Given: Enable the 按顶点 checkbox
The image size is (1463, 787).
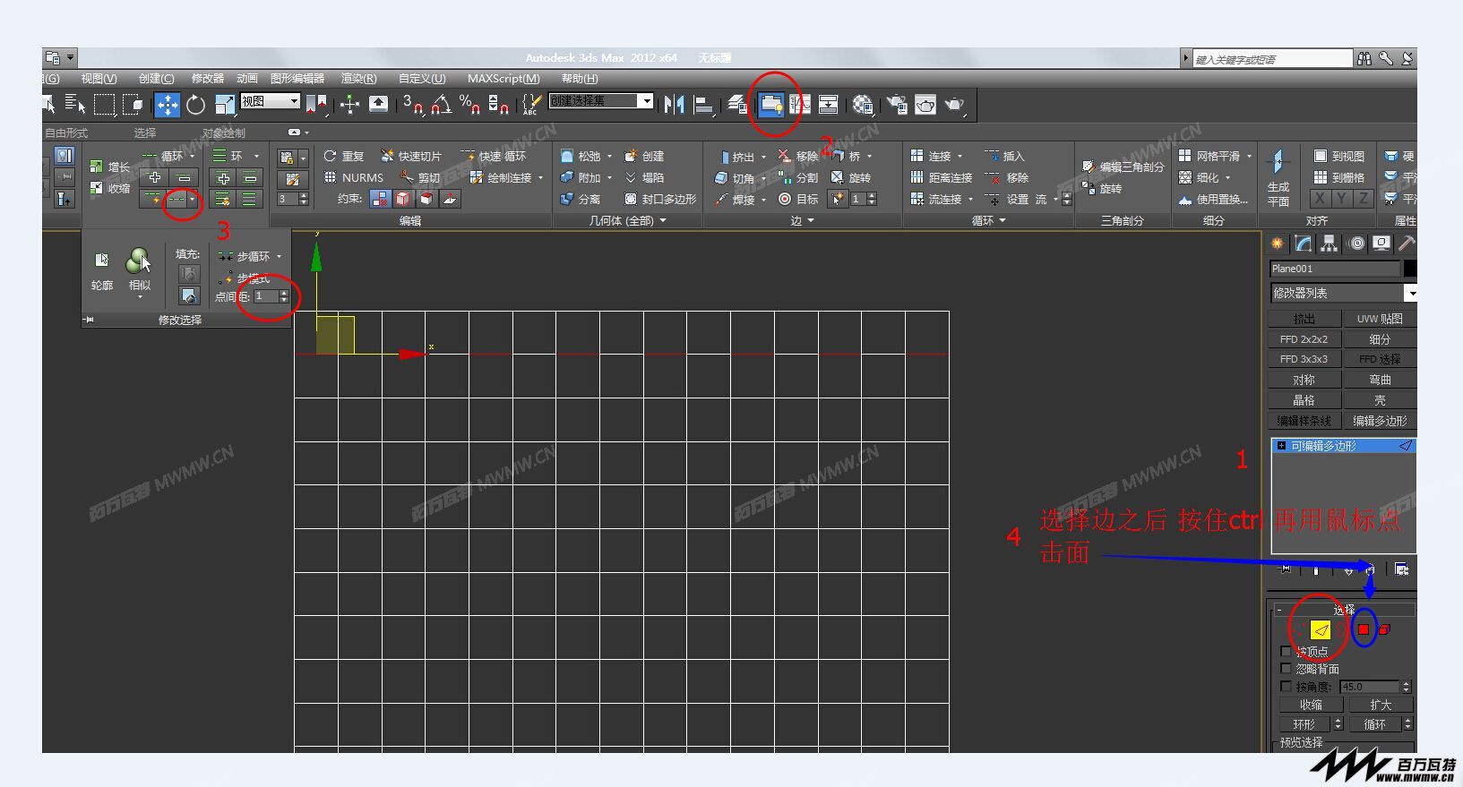Looking at the screenshot, I should [x=1287, y=651].
